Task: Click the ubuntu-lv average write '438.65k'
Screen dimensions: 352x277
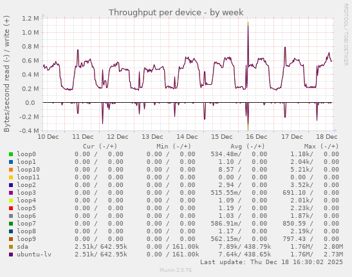Action: click(x=257, y=255)
